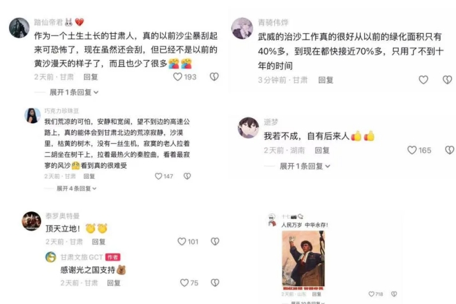Dislike 青骑伟烨's comment via broken heart
The image size is (456, 304).
click(447, 80)
